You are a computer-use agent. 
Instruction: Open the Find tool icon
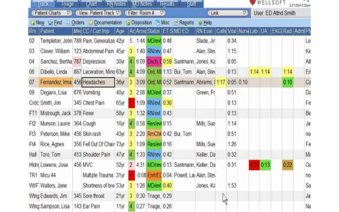(50, 23)
